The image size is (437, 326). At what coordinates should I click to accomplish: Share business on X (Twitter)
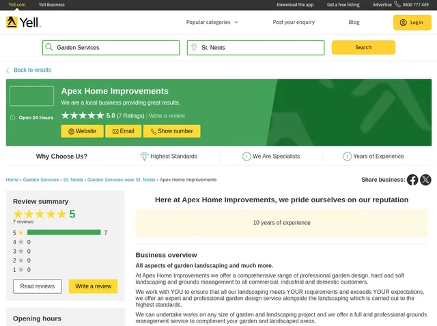point(425,180)
